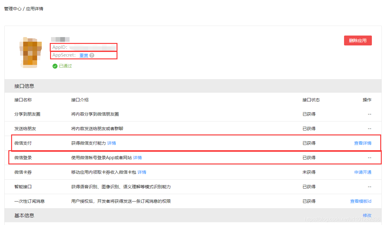The image size is (383, 225).
Task: Click the pixelated app logo thumbnail
Action: click(31, 53)
